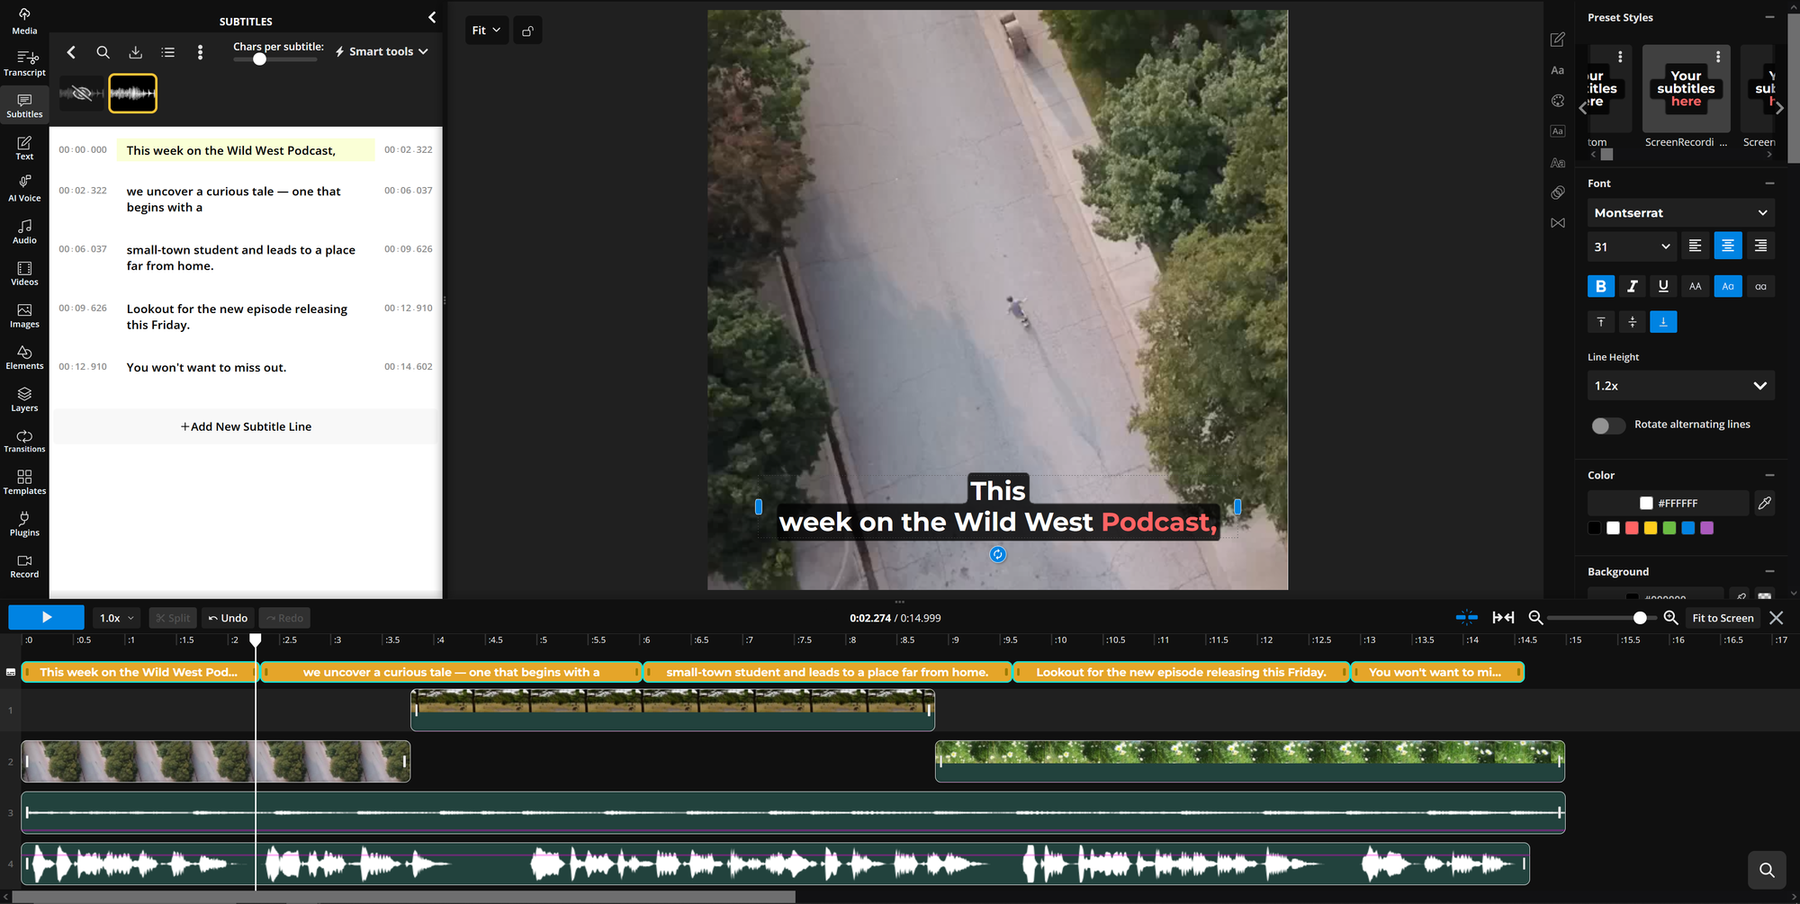Switch to the Templates panel
Screen dimensions: 1800x904
(23, 481)
